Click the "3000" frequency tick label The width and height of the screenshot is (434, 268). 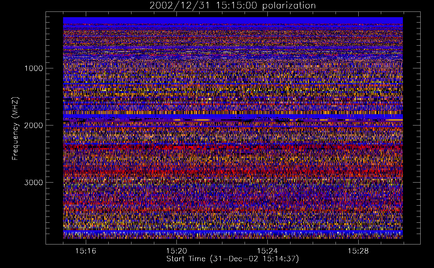[34, 183]
